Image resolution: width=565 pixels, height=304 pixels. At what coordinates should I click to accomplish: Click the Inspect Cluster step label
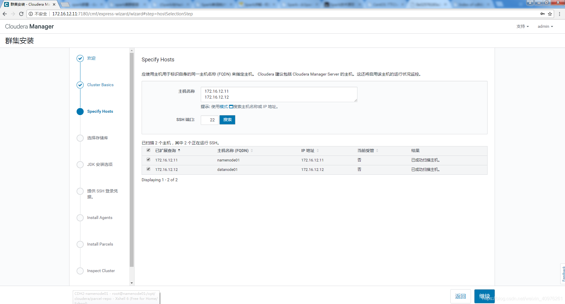pos(101,271)
